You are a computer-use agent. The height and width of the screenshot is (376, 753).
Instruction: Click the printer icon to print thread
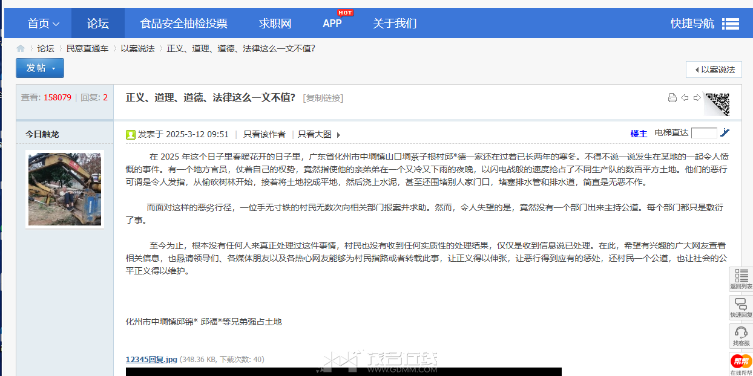672,98
